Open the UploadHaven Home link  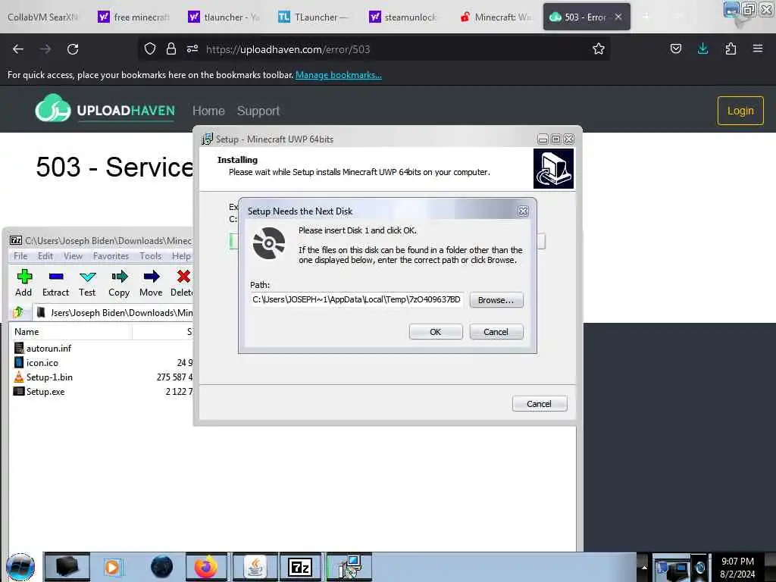pyautogui.click(x=208, y=111)
